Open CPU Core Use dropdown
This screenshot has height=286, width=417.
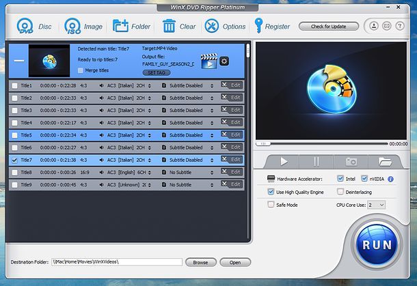point(376,205)
